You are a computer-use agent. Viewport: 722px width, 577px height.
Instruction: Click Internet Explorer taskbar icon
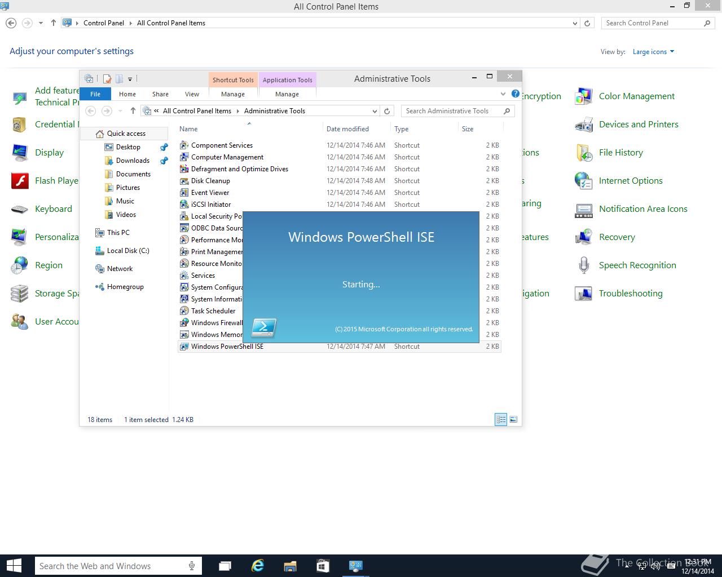pos(257,566)
